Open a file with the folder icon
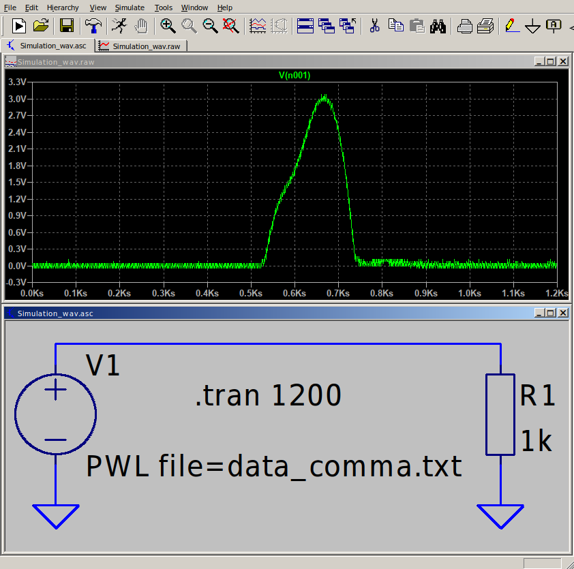The image size is (574, 569). [x=41, y=26]
